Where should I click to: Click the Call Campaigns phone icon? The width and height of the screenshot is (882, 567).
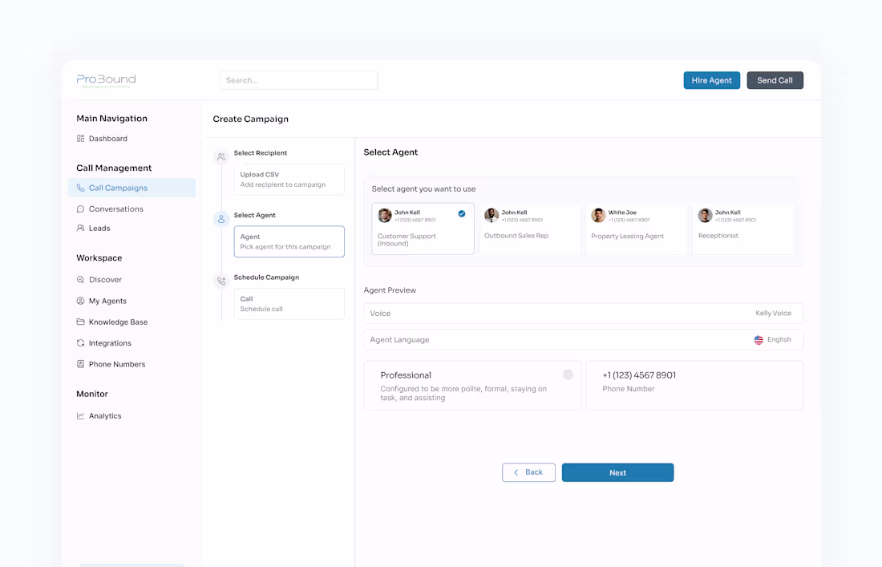point(80,188)
